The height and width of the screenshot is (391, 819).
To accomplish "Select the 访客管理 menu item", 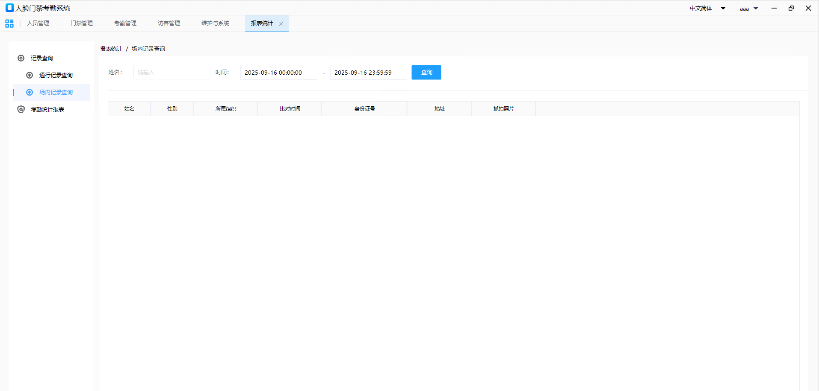I will click(x=169, y=23).
